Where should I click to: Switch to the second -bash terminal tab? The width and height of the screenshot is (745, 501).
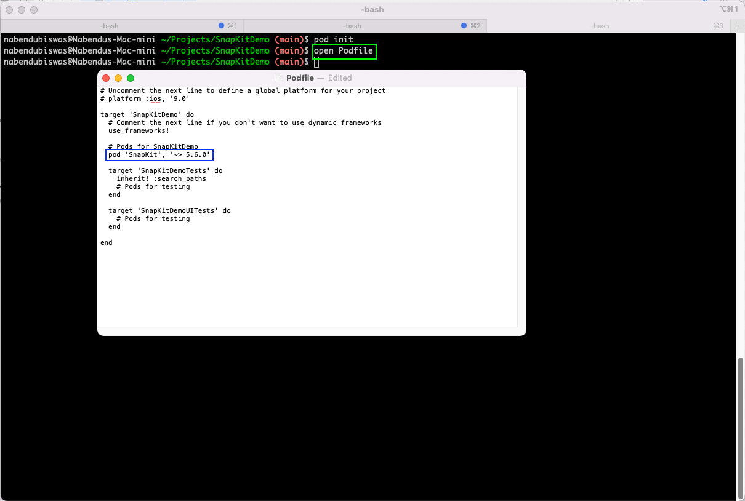coord(352,26)
